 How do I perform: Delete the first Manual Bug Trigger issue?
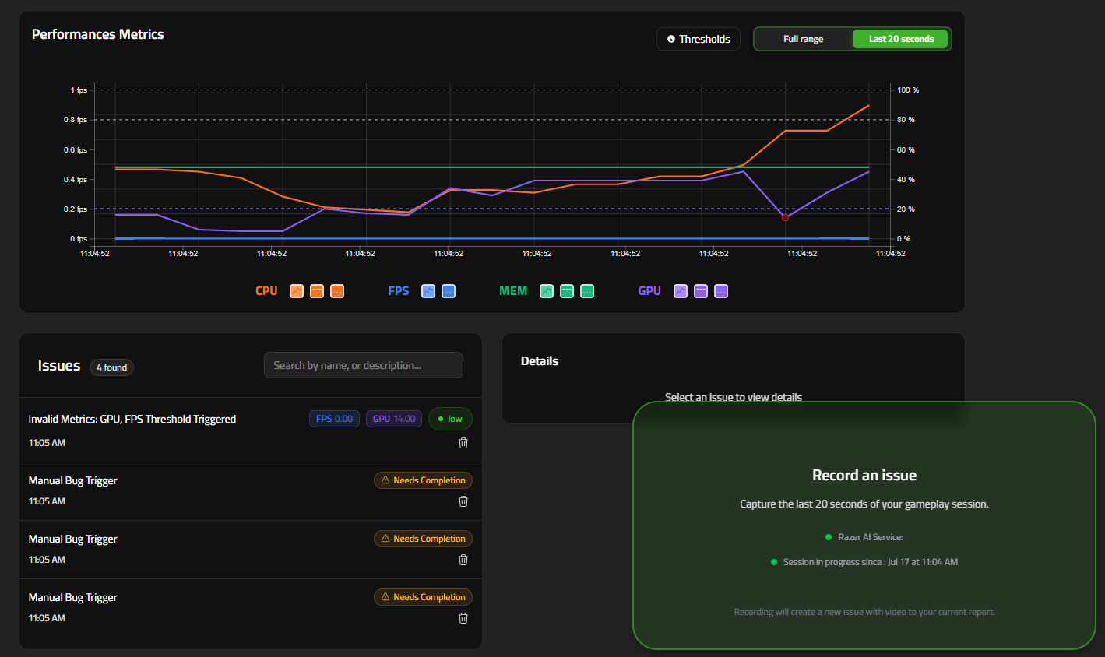pos(463,501)
